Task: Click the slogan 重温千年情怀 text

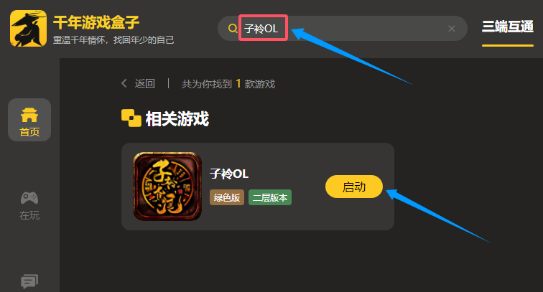Action: point(113,39)
